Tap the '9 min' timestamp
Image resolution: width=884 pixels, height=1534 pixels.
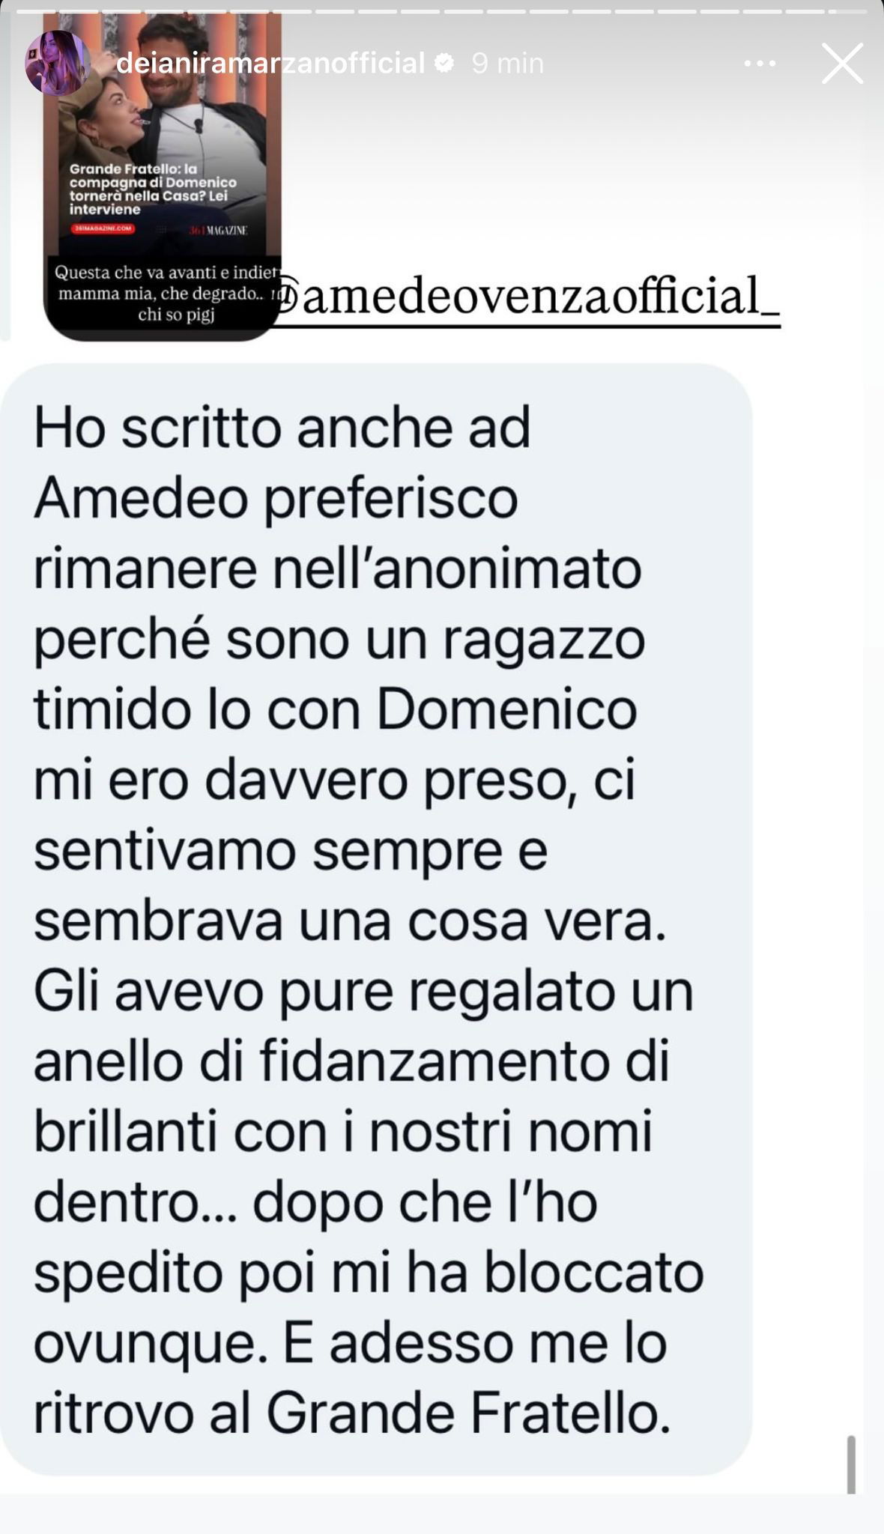tap(507, 64)
